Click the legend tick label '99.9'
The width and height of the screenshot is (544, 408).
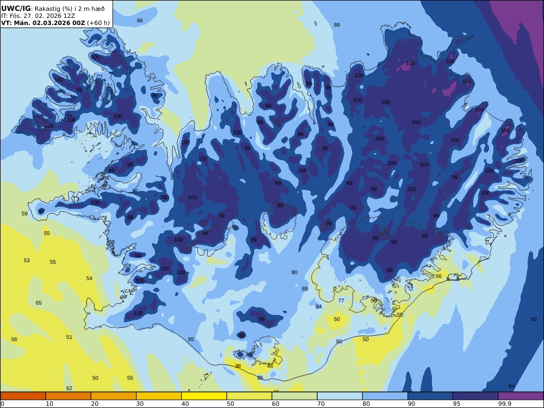[x=504, y=404]
